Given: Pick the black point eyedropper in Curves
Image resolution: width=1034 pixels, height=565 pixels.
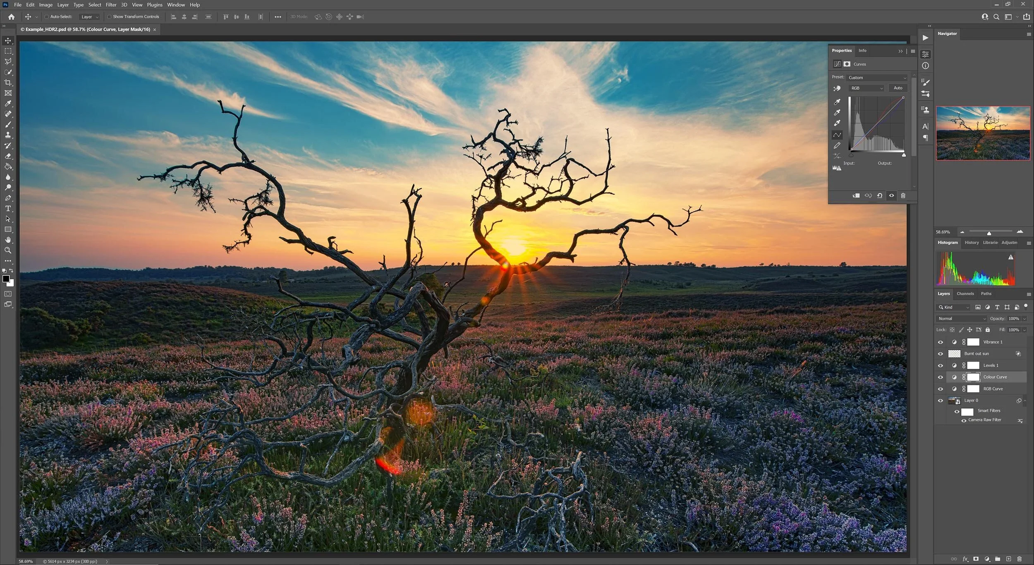Looking at the screenshot, I should tap(837, 102).
